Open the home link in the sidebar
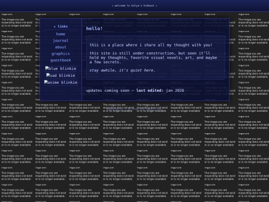This screenshot has width=269, height=202. click(x=61, y=34)
